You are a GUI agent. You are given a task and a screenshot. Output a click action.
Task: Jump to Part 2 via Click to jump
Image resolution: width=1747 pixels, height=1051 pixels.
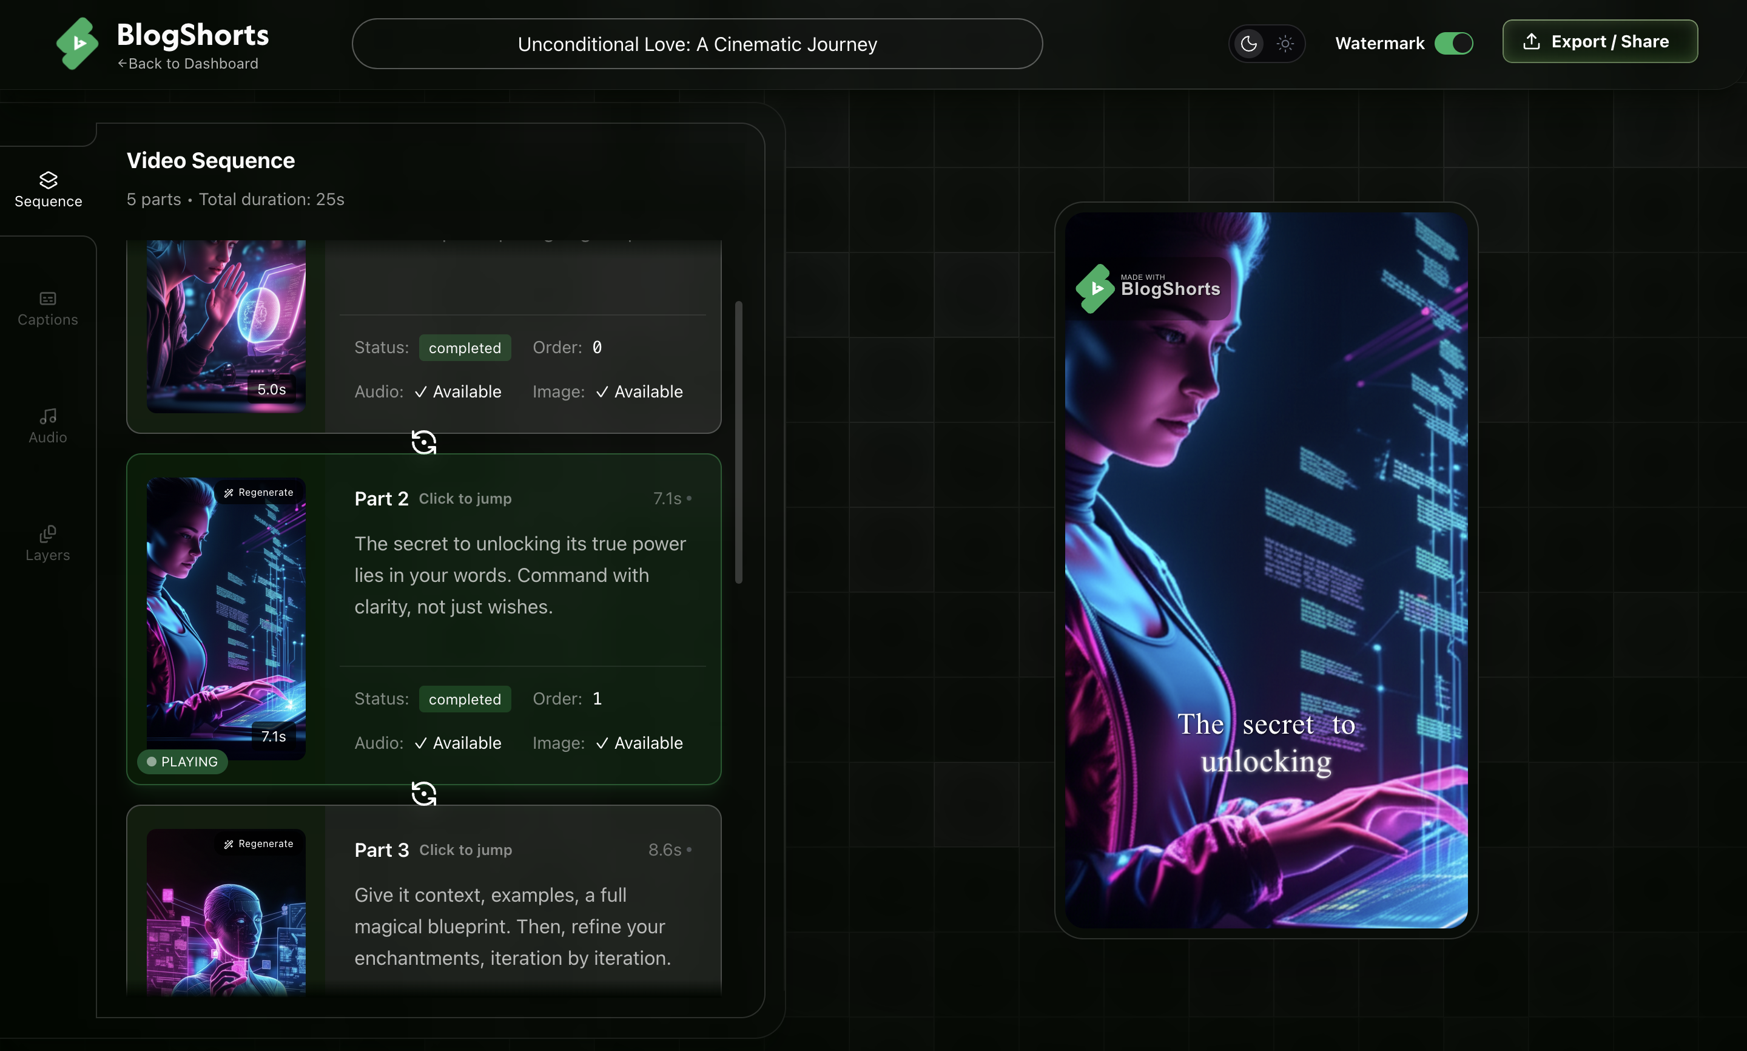point(465,499)
